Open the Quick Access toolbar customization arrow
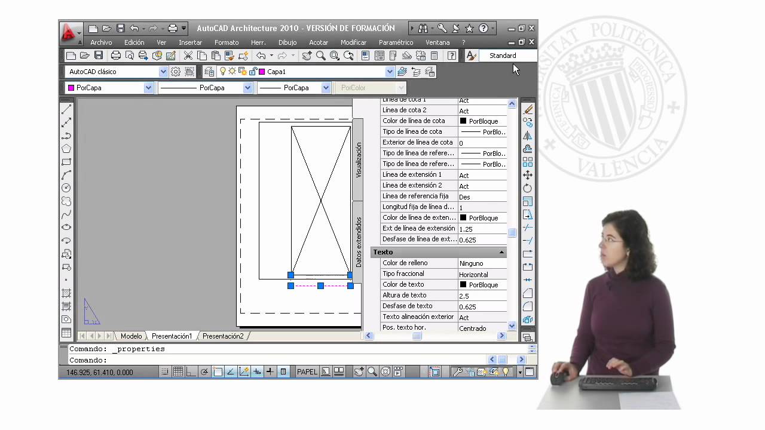Image resolution: width=765 pixels, height=430 pixels. (x=184, y=28)
